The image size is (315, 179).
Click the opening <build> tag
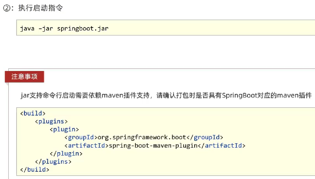[x=33, y=113]
